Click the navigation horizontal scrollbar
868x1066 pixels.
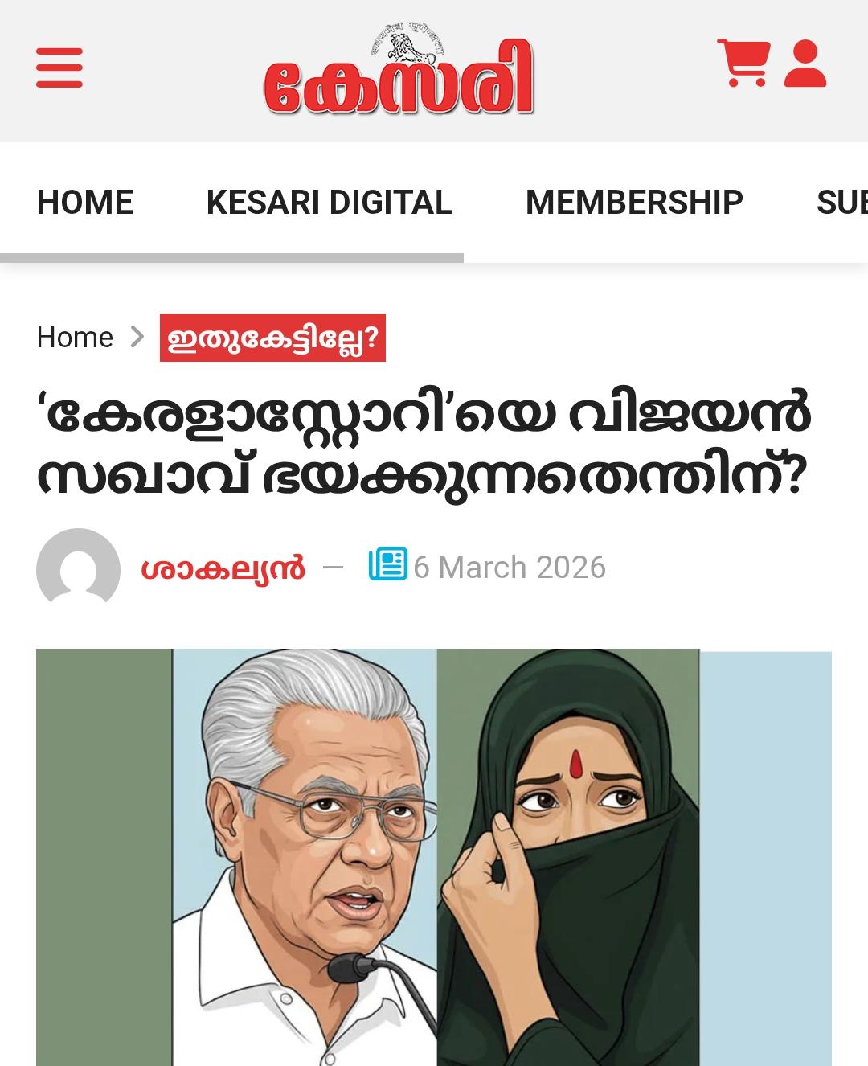pyautogui.click(x=231, y=258)
